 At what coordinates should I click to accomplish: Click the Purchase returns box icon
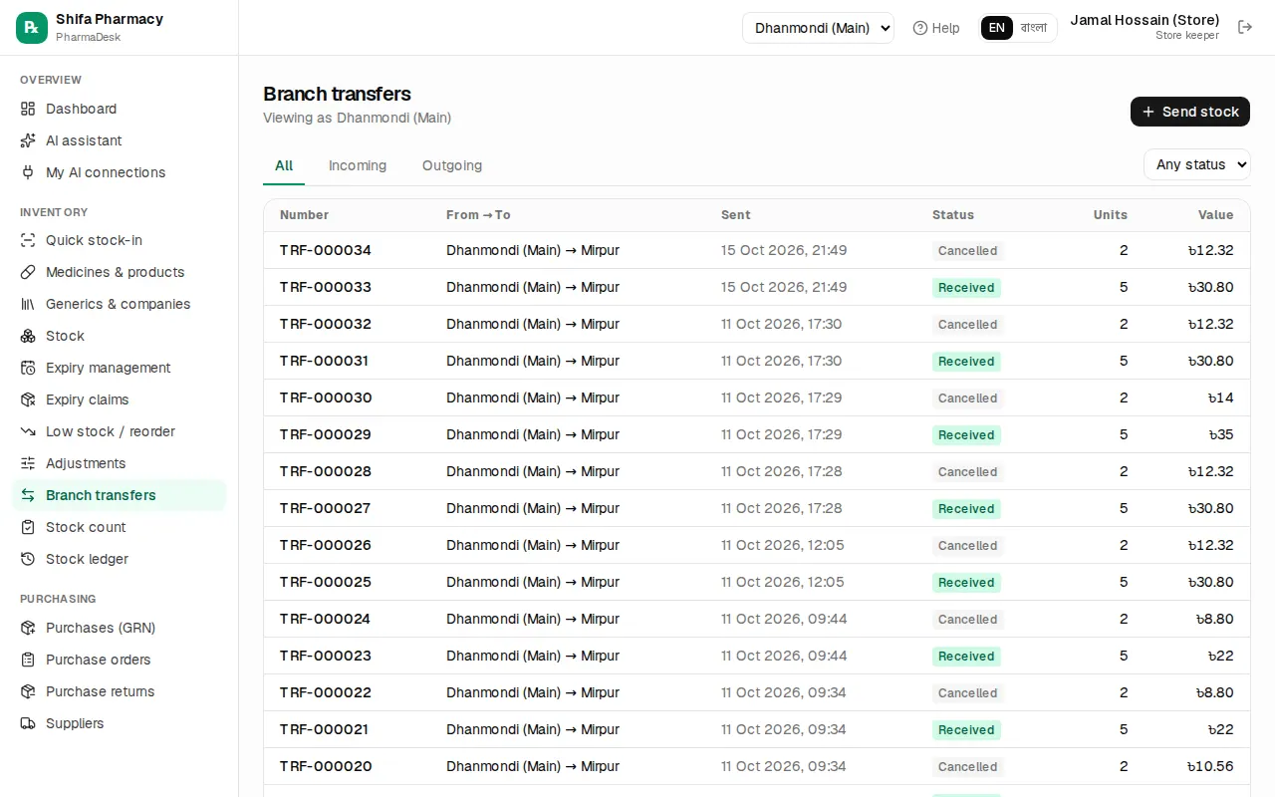[x=28, y=691]
